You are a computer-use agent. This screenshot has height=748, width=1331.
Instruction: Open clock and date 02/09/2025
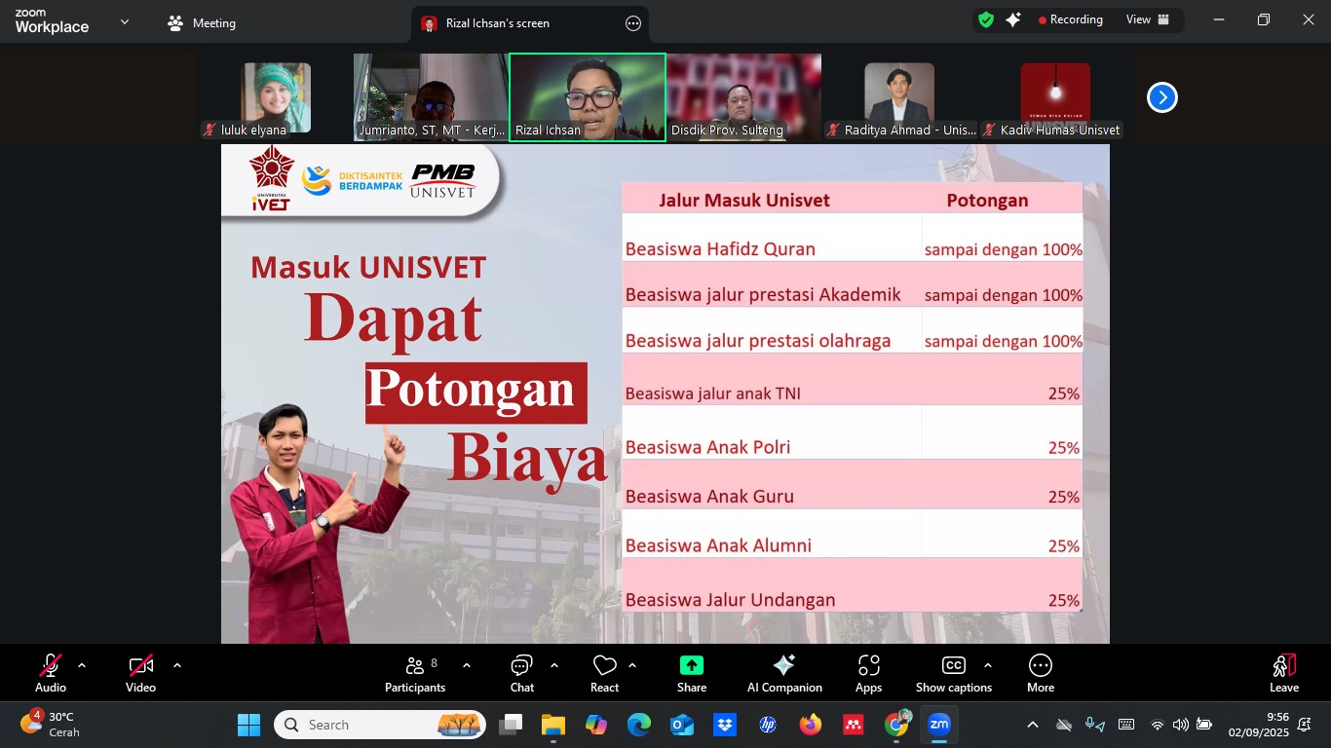(1258, 725)
